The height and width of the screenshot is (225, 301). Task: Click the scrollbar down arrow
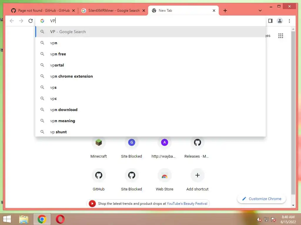(293, 205)
